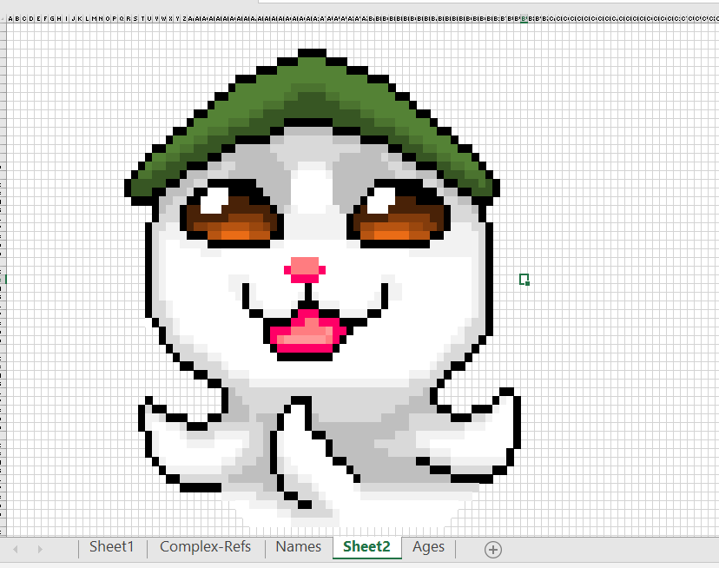Switch to the Sheet1 tab
Image resolution: width=719 pixels, height=568 pixels.
click(x=111, y=547)
